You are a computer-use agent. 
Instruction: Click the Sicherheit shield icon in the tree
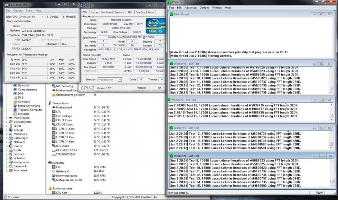11,158
